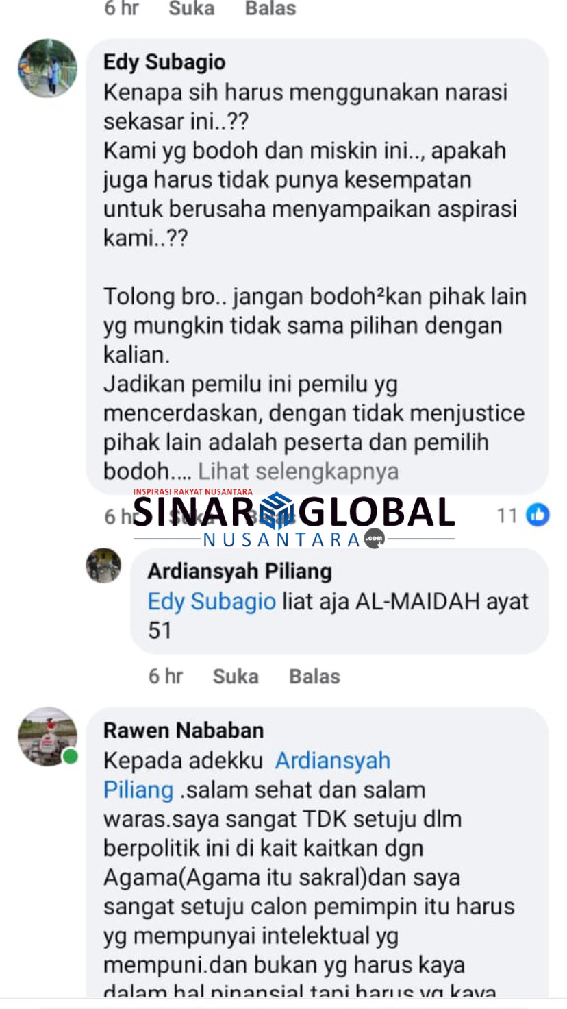Viewport: 567px width, 1009px height.
Task: Open Ardiansyah Piliang author name
Action: click(x=240, y=571)
